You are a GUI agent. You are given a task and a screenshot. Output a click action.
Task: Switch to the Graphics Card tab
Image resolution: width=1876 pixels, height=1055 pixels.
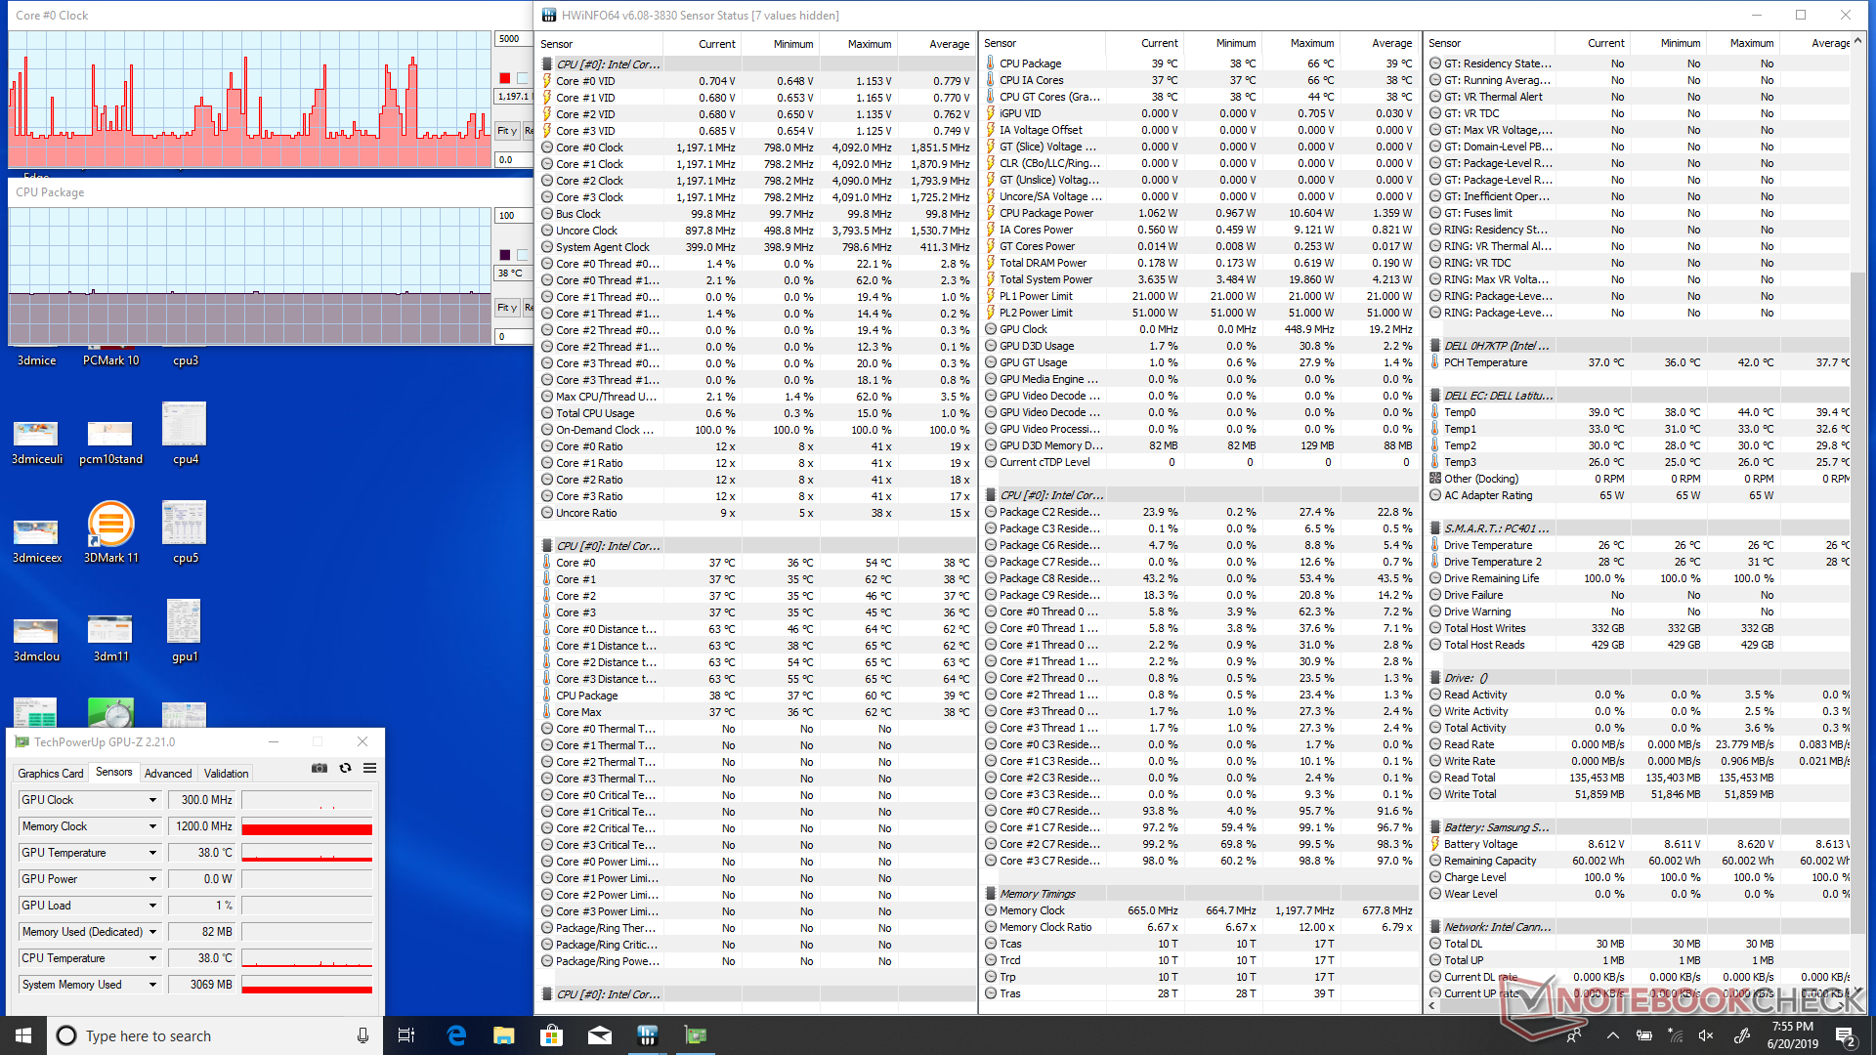51,773
